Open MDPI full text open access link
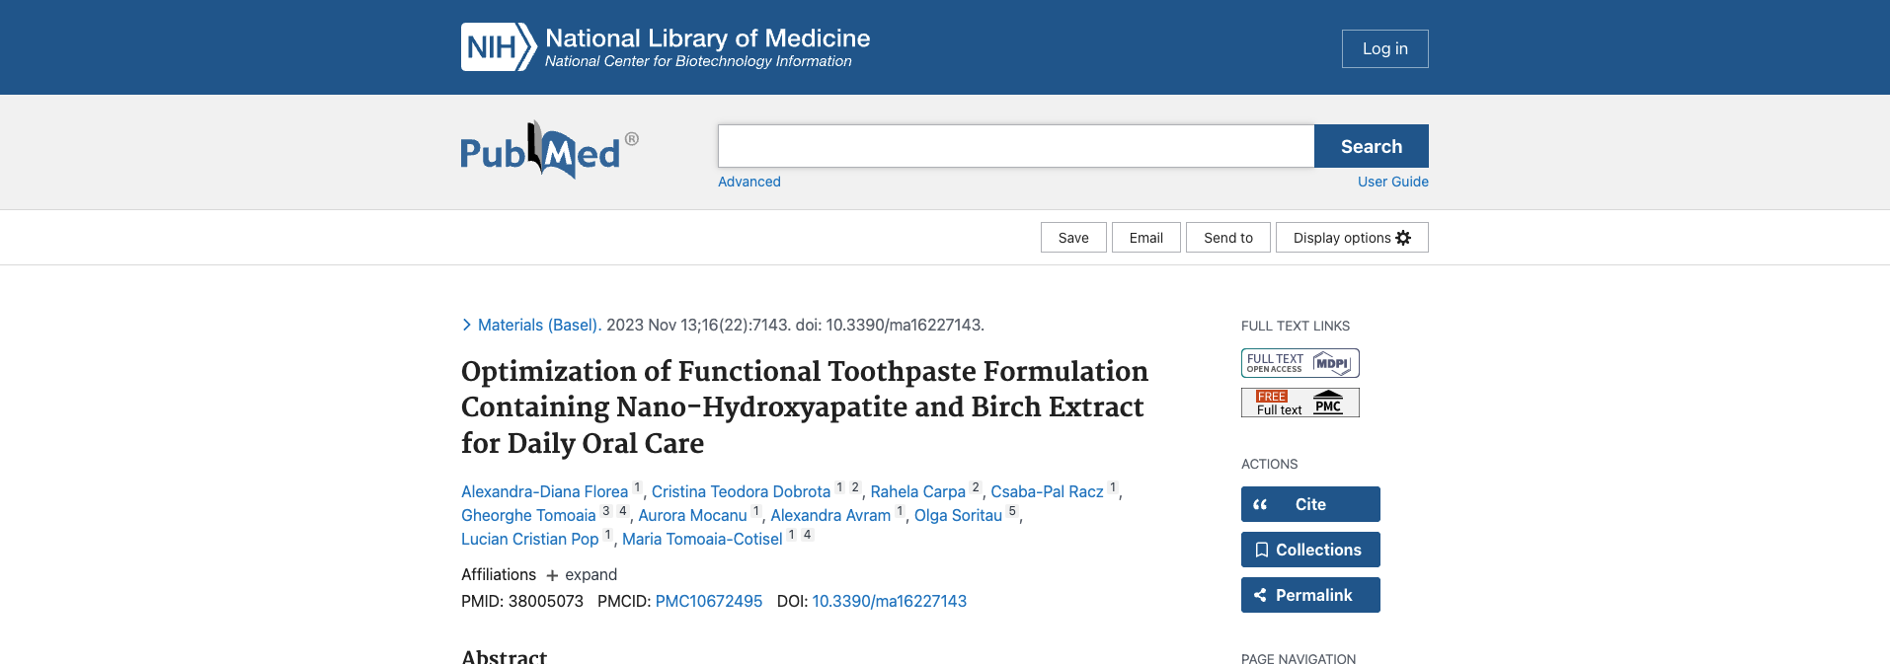This screenshot has width=1890, height=664. [1299, 363]
